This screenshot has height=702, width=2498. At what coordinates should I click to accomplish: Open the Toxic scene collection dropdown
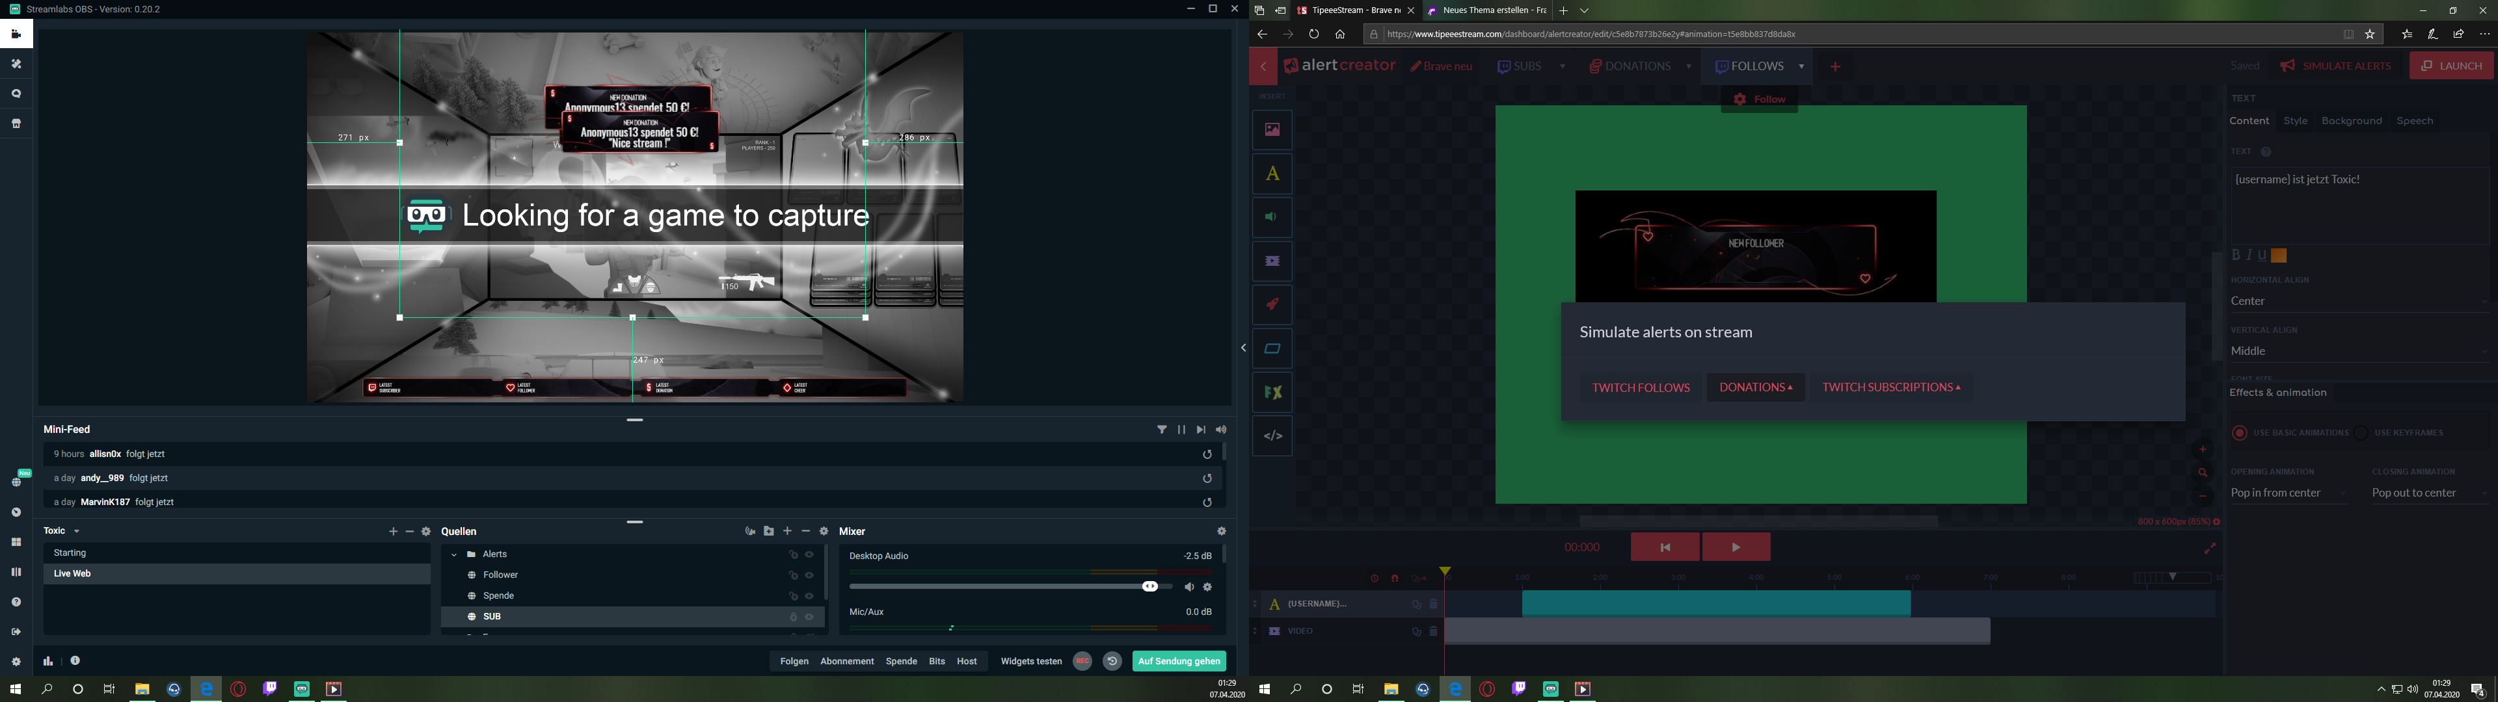pyautogui.click(x=77, y=531)
